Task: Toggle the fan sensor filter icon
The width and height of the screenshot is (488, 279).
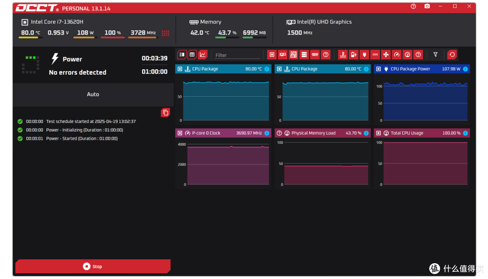Action: pyautogui.click(x=386, y=55)
